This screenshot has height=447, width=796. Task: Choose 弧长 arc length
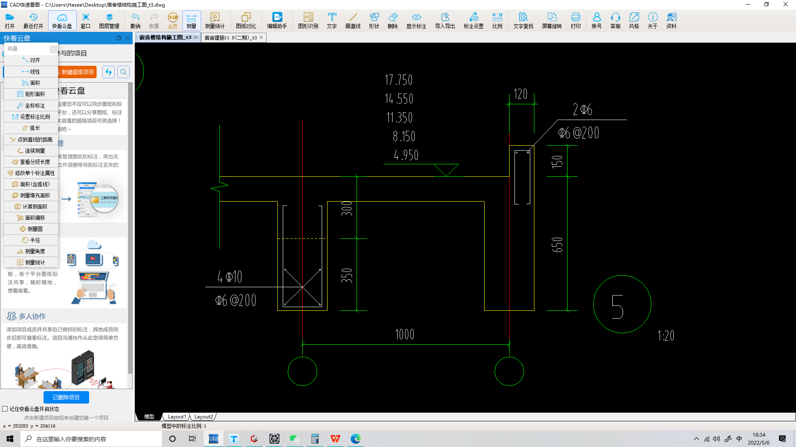click(x=31, y=128)
